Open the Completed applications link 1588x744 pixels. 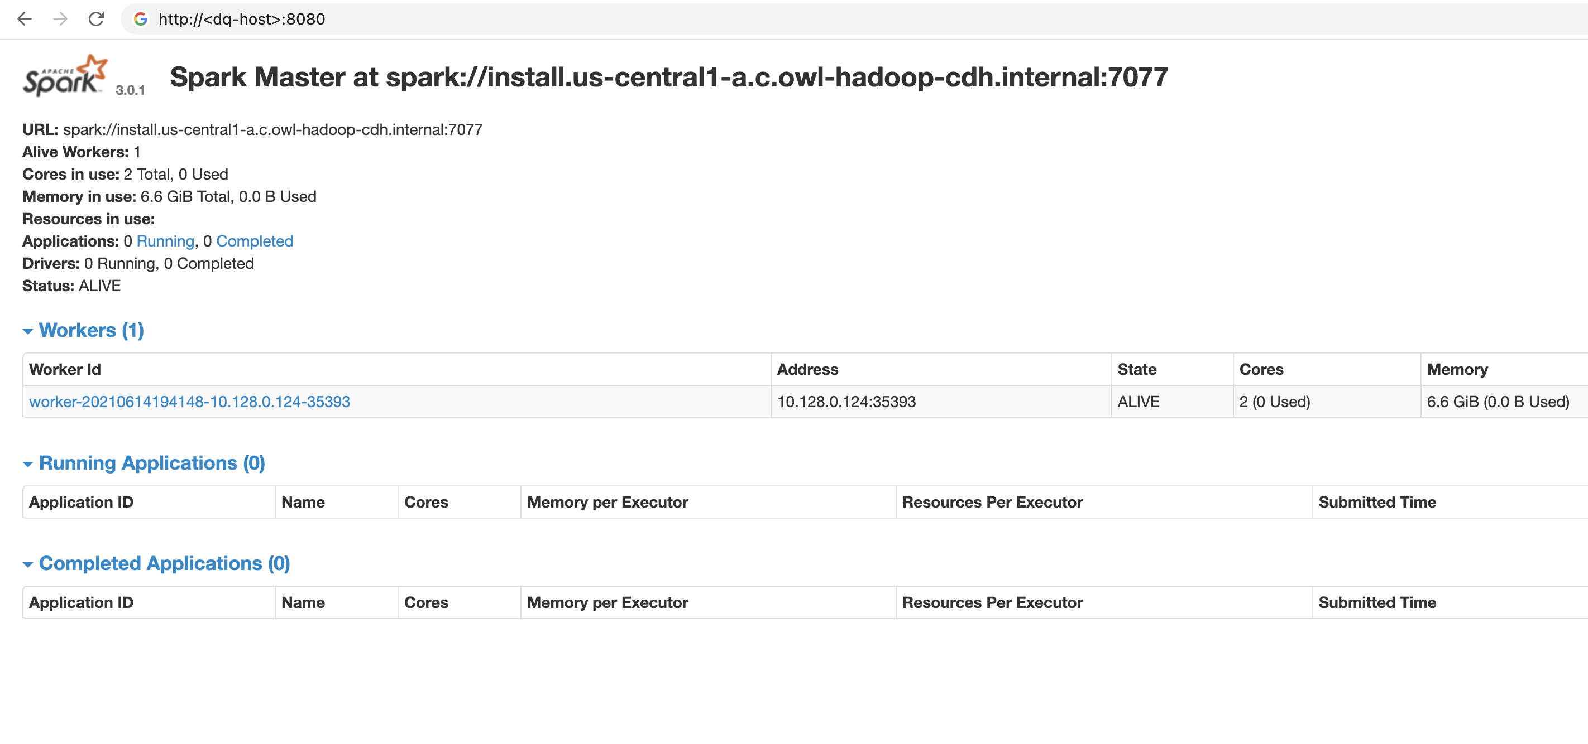tap(254, 241)
